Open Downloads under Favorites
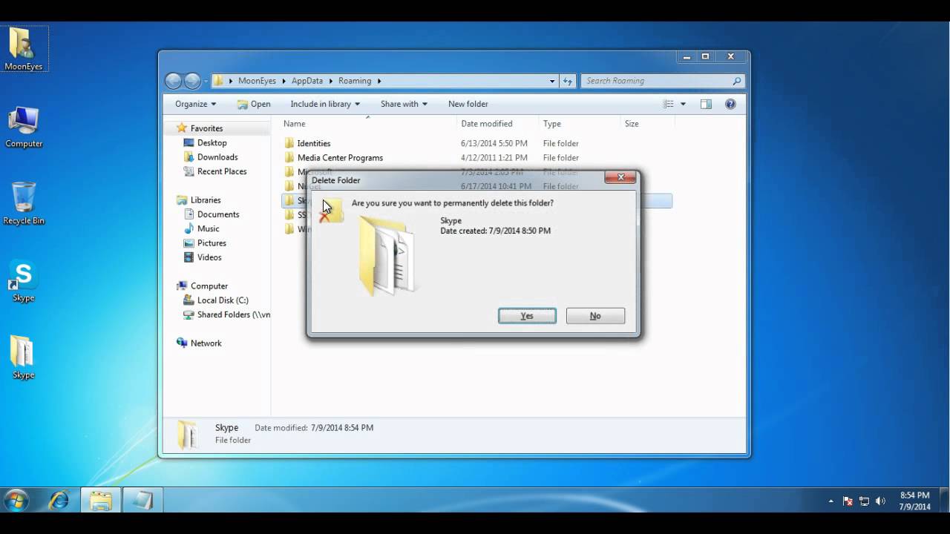Viewport: 950px width, 534px height. coord(217,157)
